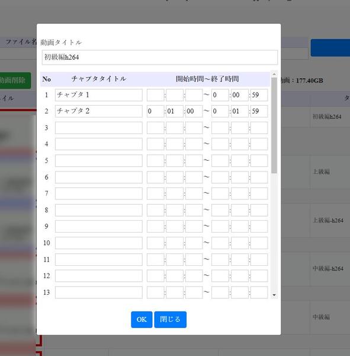The image size is (350, 356).
Task: Select row 3 end second field
Action: tap(259, 128)
